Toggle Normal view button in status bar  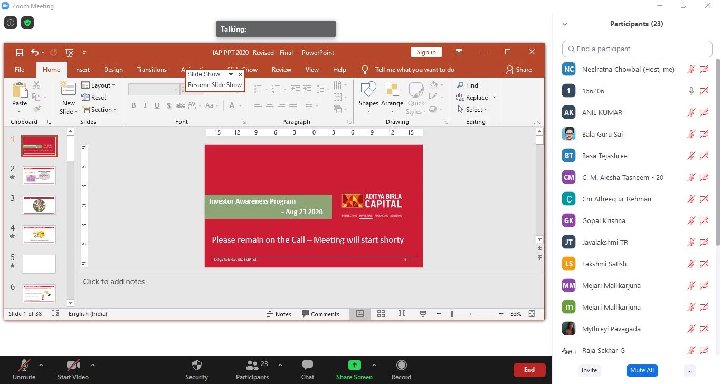coord(360,314)
